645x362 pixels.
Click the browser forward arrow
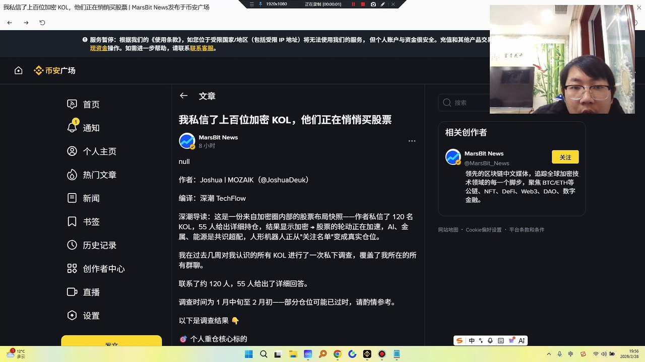click(26, 23)
